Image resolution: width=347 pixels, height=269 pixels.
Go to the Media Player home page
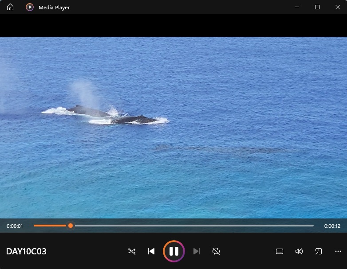coord(10,7)
